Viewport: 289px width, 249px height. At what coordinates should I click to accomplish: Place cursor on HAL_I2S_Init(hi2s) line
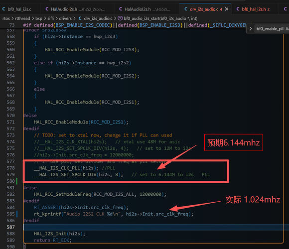pyautogui.click(x=59, y=234)
